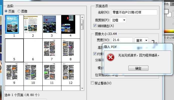Select page 2 thumbnail
This screenshot has height=100, width=174.
[x=33, y=27]
